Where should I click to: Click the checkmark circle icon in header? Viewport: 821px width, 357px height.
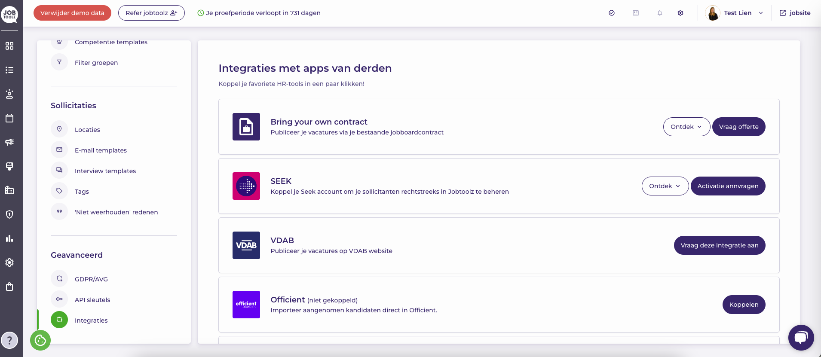[612, 13]
